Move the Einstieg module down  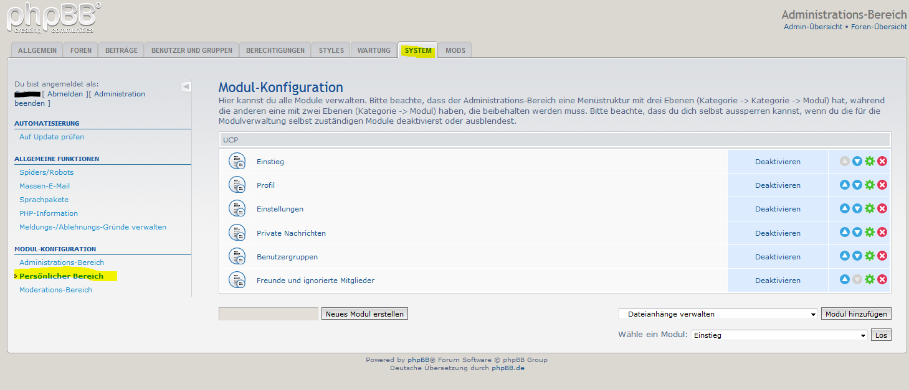(857, 161)
